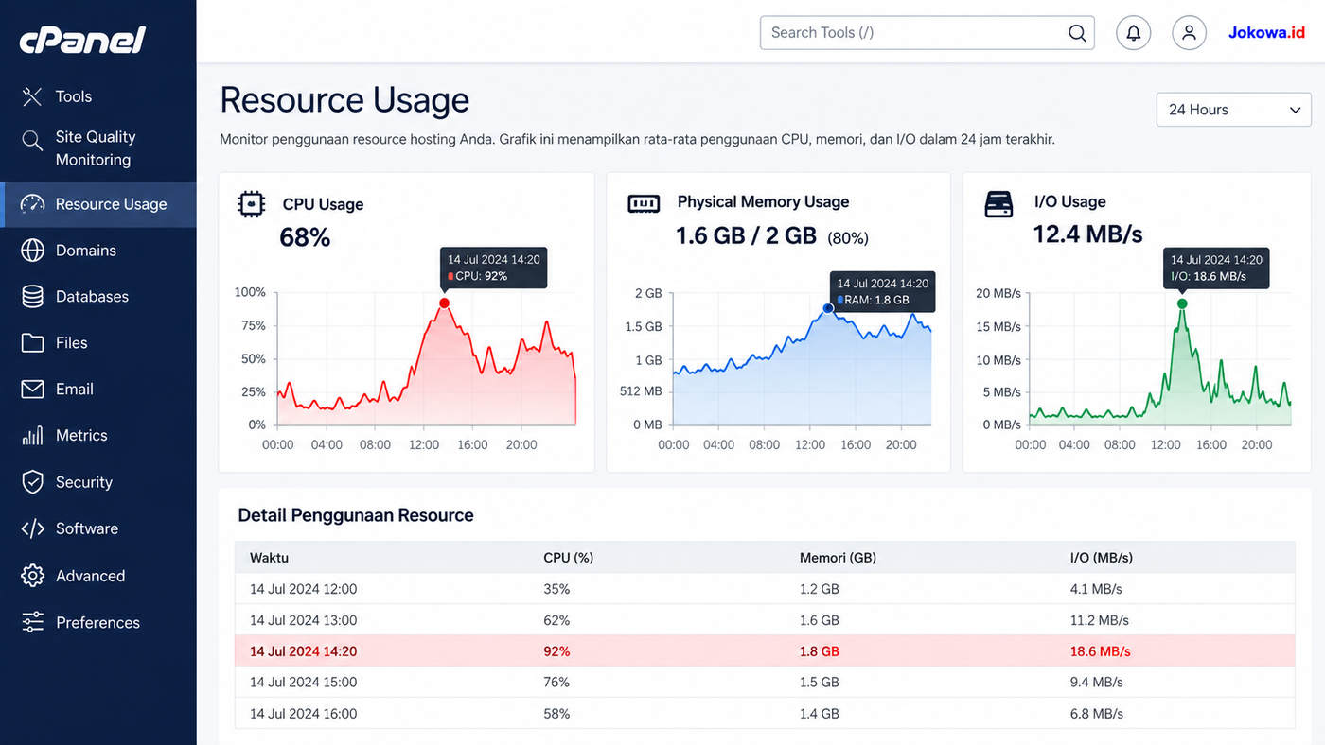The height and width of the screenshot is (745, 1325).
Task: Click the 6.8 MB/s I/O cell
Action: click(x=1096, y=714)
